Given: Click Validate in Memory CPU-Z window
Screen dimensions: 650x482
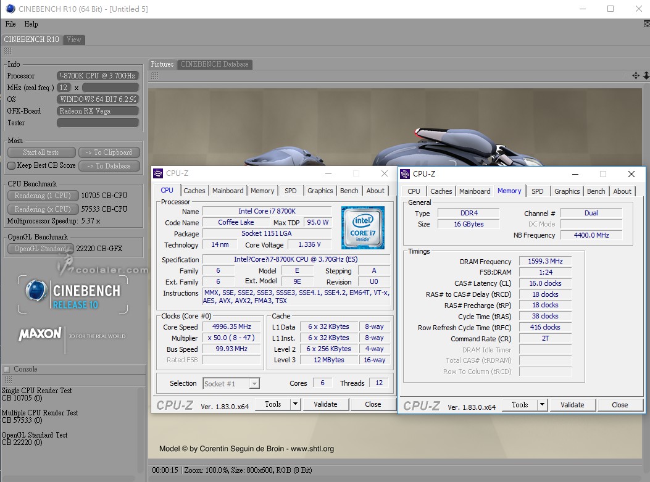Looking at the screenshot, I should click(572, 405).
